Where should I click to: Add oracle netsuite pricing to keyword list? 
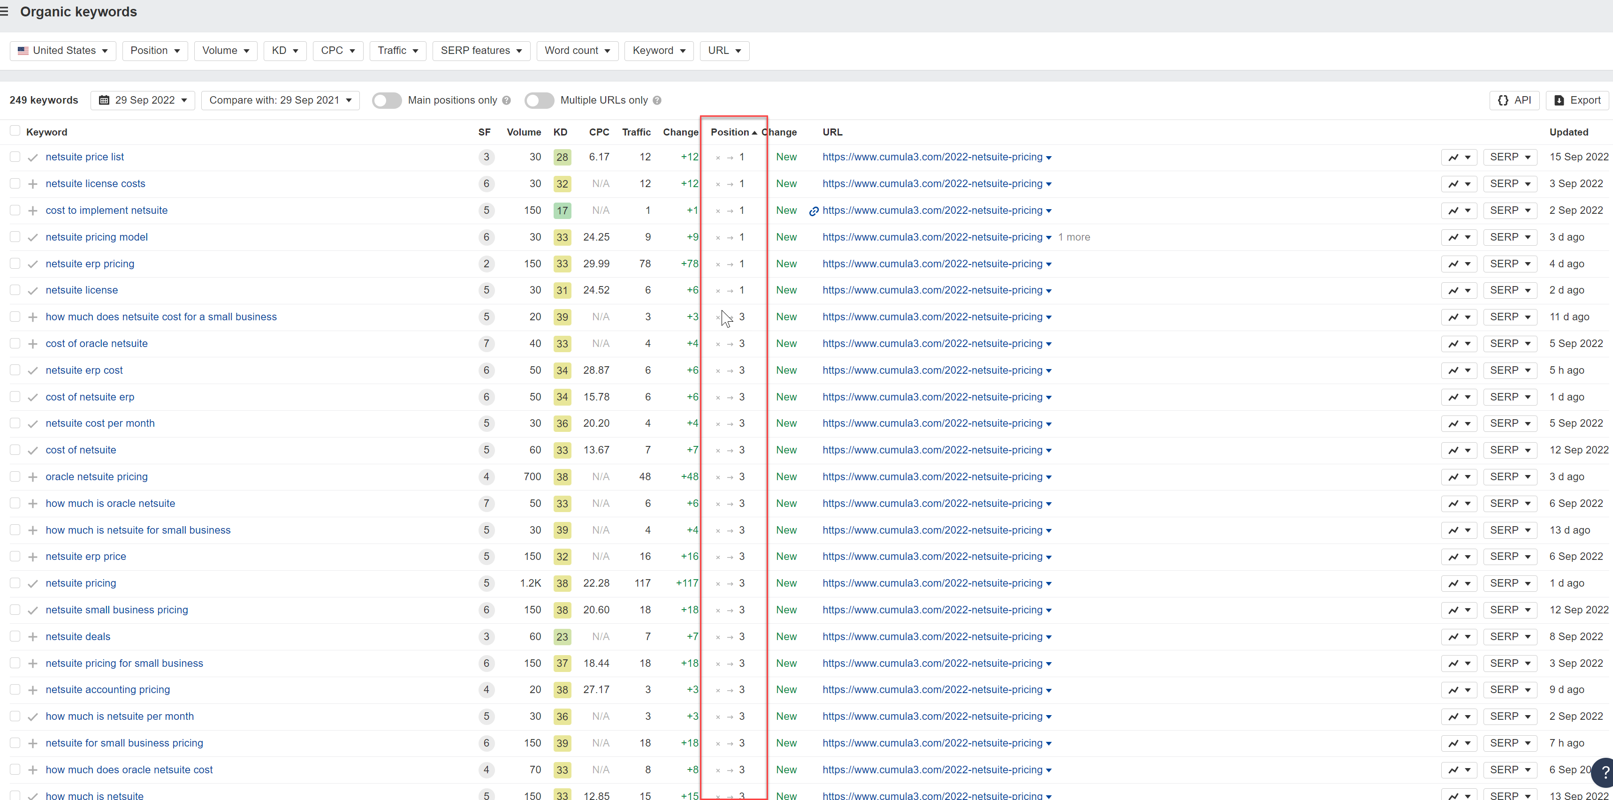click(32, 477)
